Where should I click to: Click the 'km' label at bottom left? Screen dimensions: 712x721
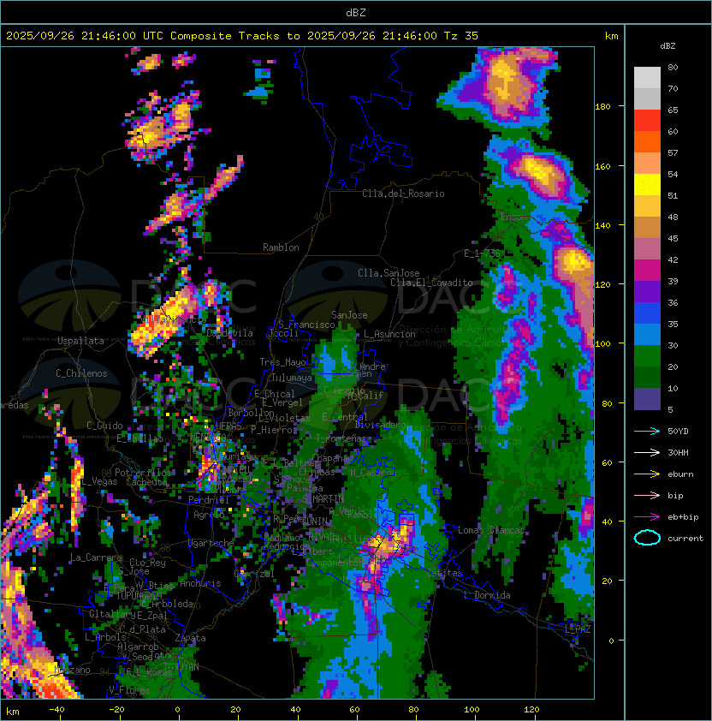click(13, 712)
